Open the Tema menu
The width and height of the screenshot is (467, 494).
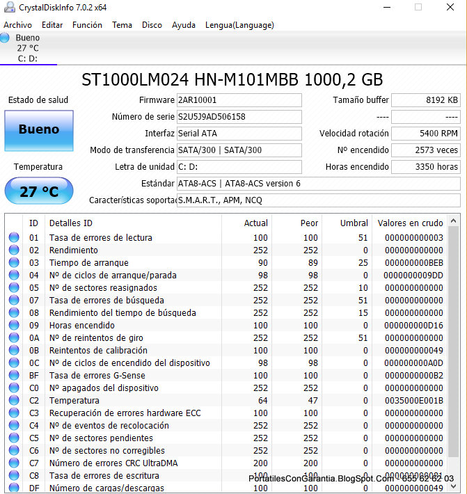coord(122,25)
